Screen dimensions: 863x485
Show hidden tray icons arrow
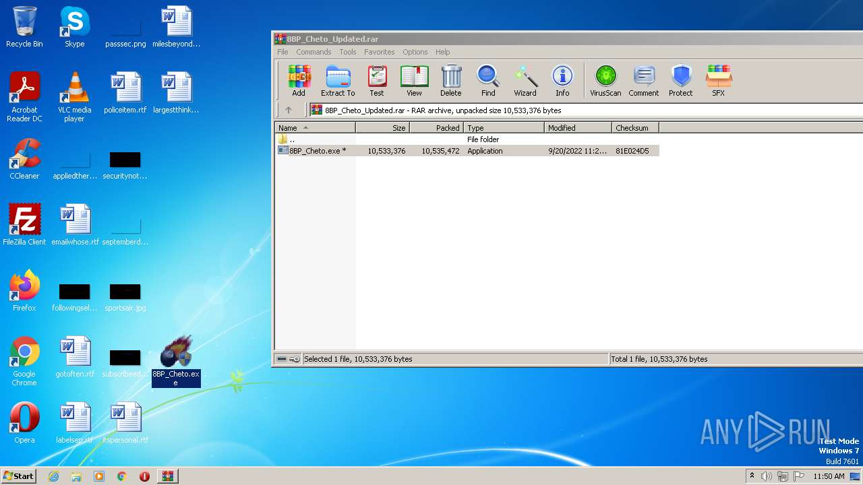(752, 476)
